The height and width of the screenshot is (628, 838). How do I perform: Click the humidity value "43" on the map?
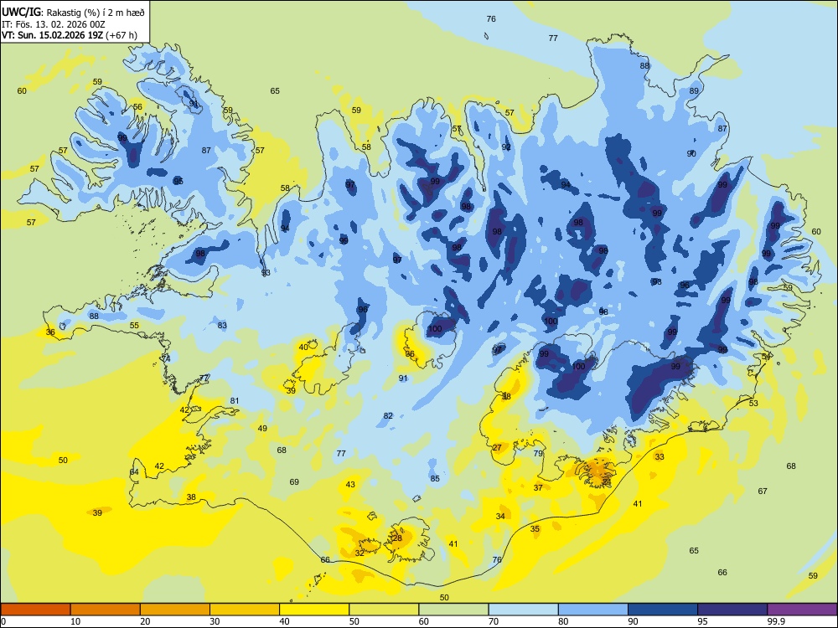[350, 484]
